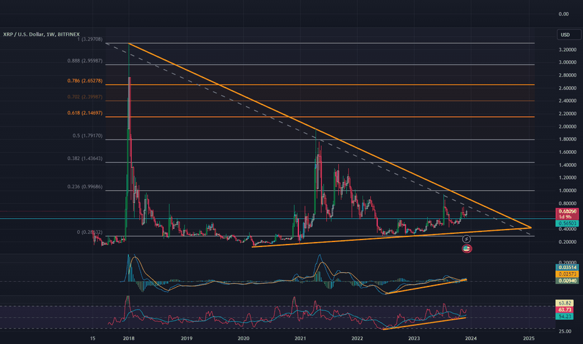Select the 1 (3.29708) Fibonacci level label

[x=90, y=39]
